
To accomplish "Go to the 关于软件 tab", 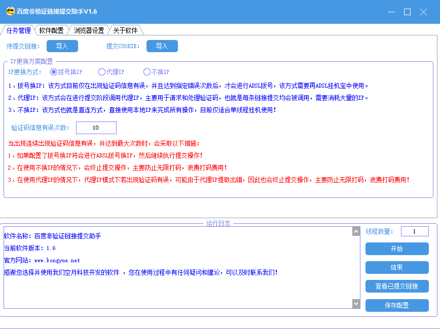I will click(x=125, y=30).
